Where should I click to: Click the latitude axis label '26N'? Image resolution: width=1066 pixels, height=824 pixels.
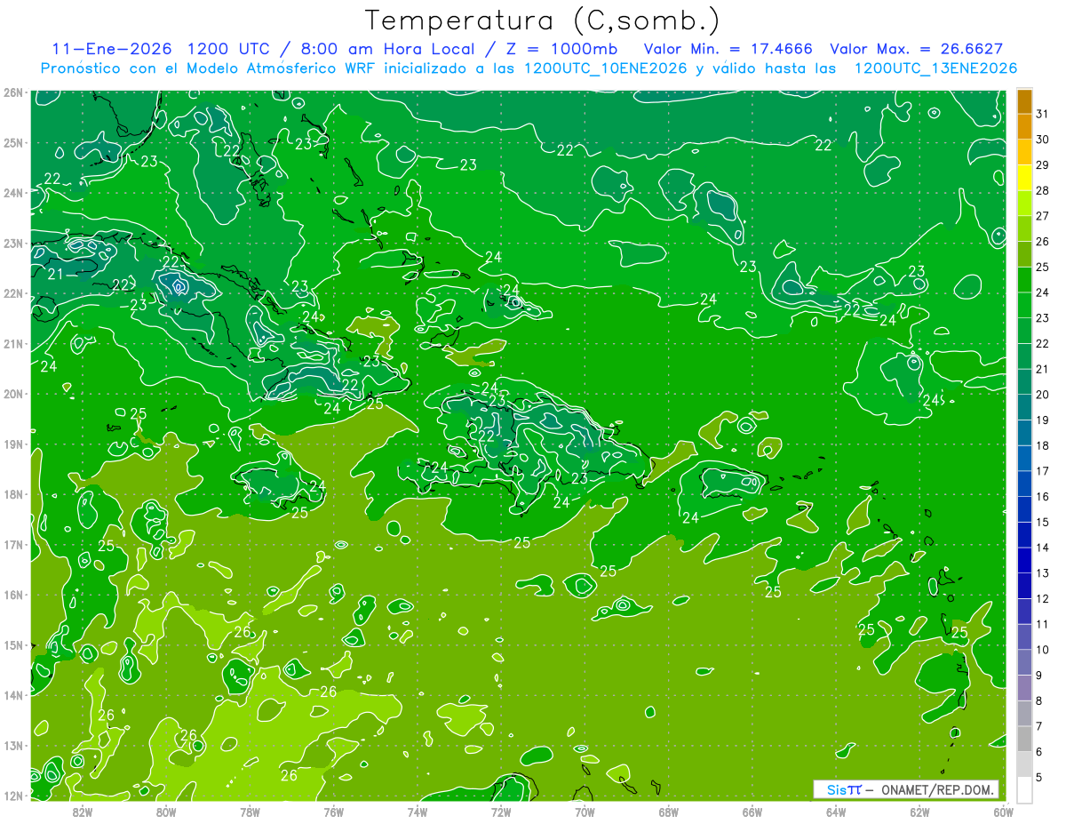pyautogui.click(x=12, y=92)
